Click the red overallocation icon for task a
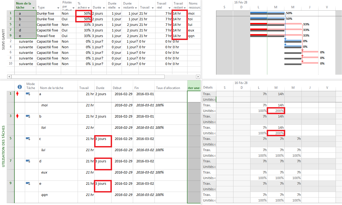342x205 pixels. tap(18, 94)
